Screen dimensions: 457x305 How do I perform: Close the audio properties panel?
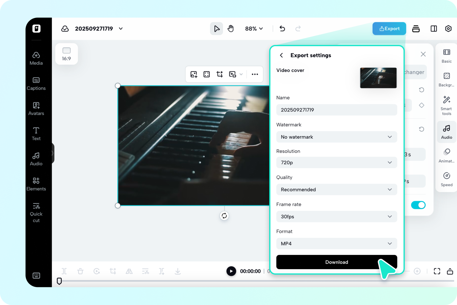tap(423, 54)
